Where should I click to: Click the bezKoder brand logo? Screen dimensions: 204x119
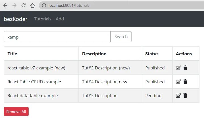click(16, 19)
